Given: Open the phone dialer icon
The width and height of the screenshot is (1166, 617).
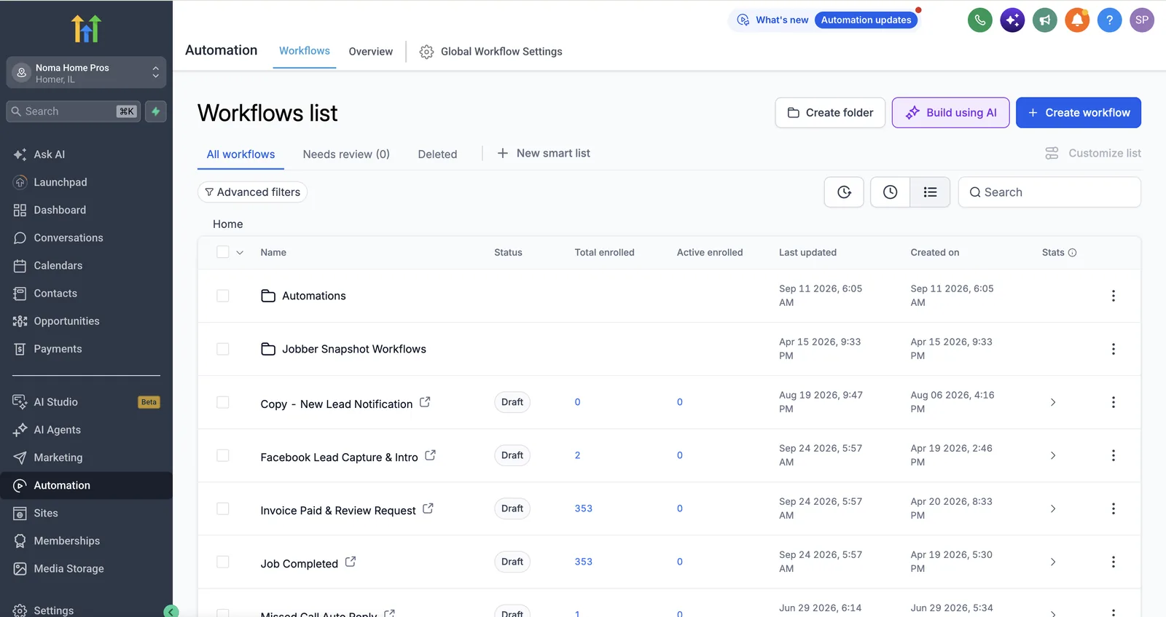Looking at the screenshot, I should pos(980,20).
